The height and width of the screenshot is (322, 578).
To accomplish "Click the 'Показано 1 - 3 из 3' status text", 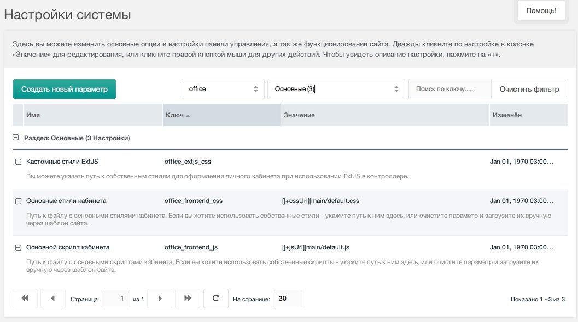I will tap(538, 299).
